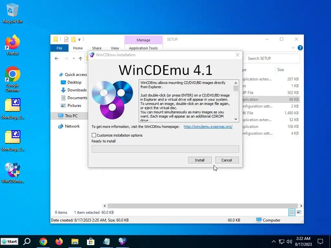Open the clock showing 2:22 AM
Image resolution: width=331 pixels, height=248 pixels.
303,242
